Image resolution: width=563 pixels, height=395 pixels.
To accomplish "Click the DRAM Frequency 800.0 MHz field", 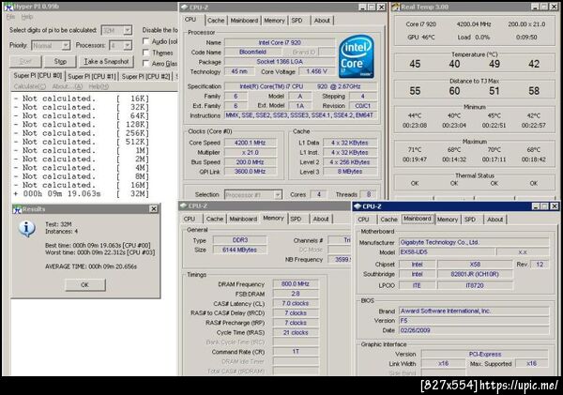I will 296,284.
